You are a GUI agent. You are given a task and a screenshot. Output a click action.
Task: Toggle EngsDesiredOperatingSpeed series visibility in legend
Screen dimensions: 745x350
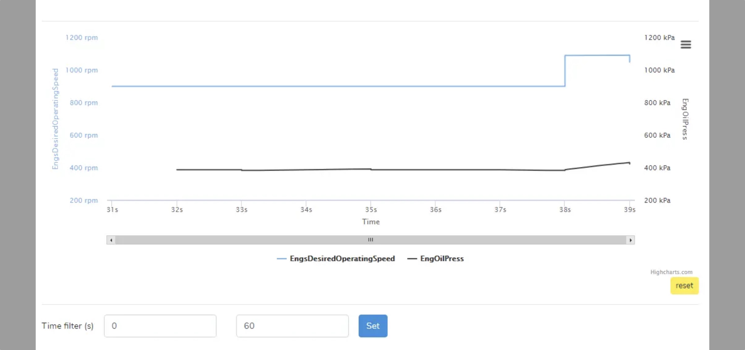(342, 259)
